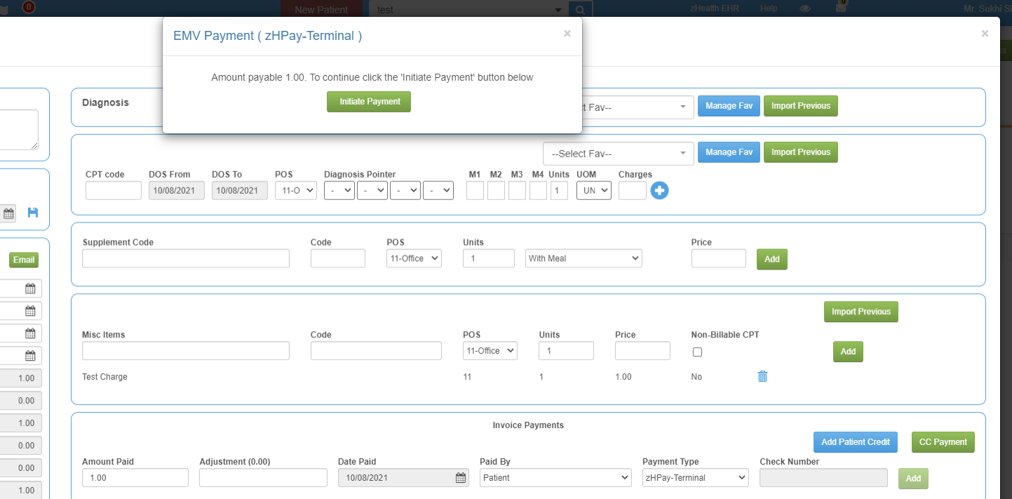Open the Help menu in top bar

tap(769, 8)
